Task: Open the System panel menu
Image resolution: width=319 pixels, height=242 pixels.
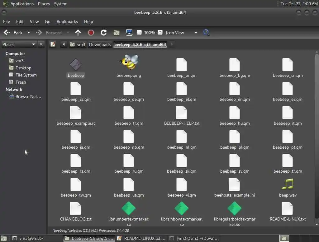Action: 61,4
